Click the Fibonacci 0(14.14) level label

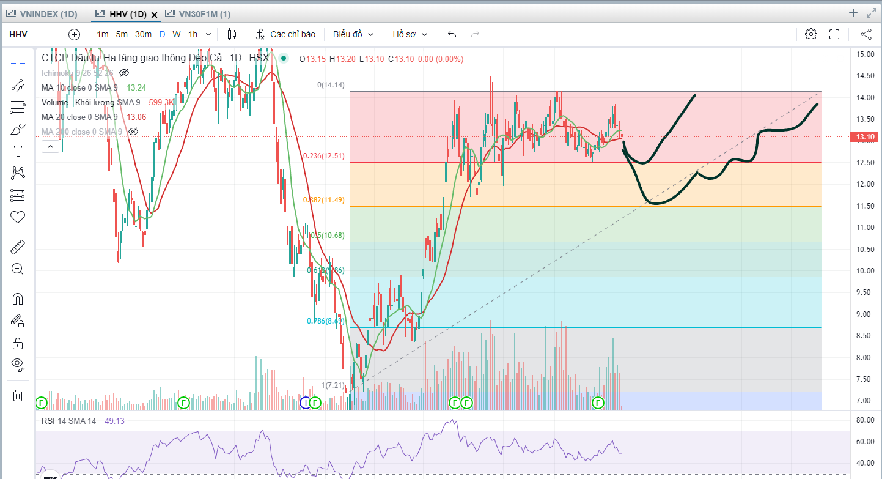click(x=331, y=85)
